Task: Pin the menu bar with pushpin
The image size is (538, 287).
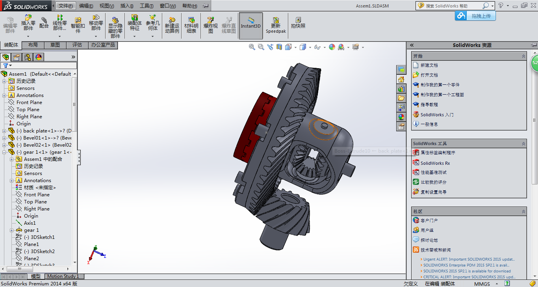Action: pos(205,6)
